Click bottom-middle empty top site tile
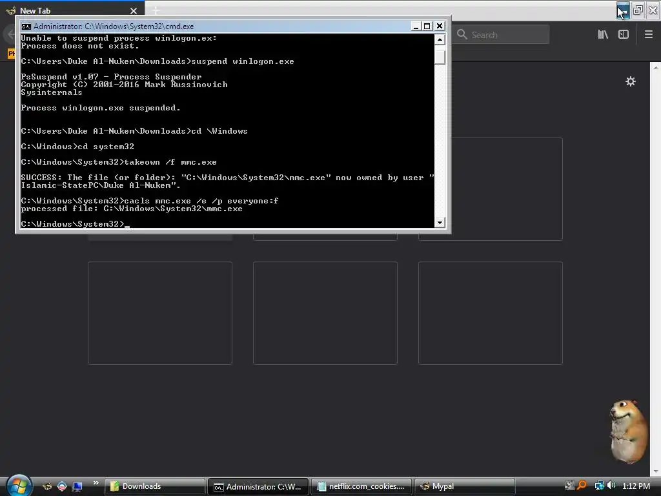This screenshot has height=496, width=661. (325, 313)
